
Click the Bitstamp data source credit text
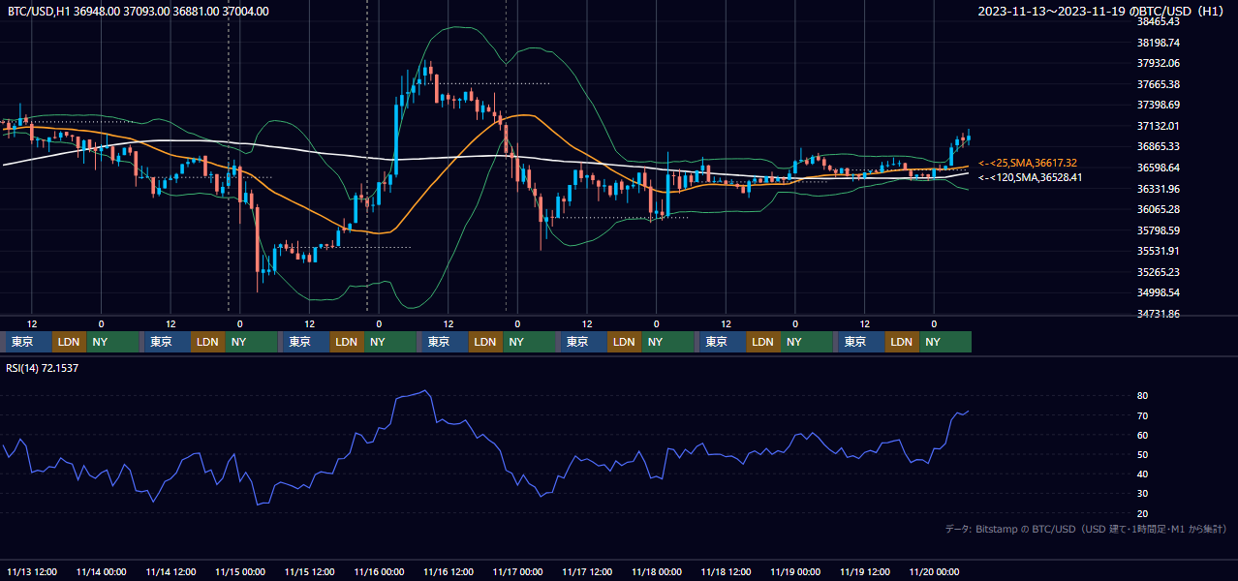[1086, 529]
